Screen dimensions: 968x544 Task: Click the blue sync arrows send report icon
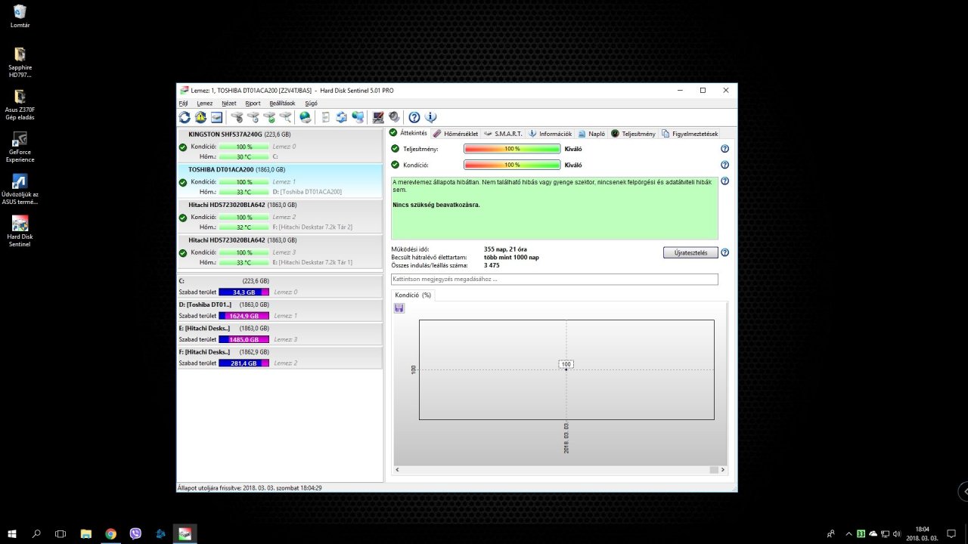342,117
